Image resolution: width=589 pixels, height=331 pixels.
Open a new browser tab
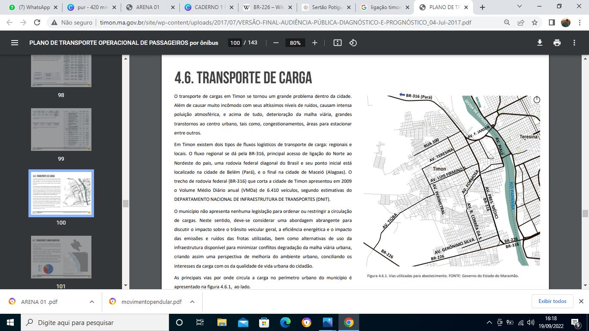[x=482, y=7]
